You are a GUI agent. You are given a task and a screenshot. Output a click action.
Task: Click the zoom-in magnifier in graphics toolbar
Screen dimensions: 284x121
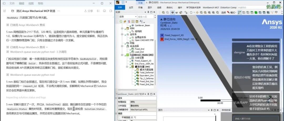click(x=163, y=13)
